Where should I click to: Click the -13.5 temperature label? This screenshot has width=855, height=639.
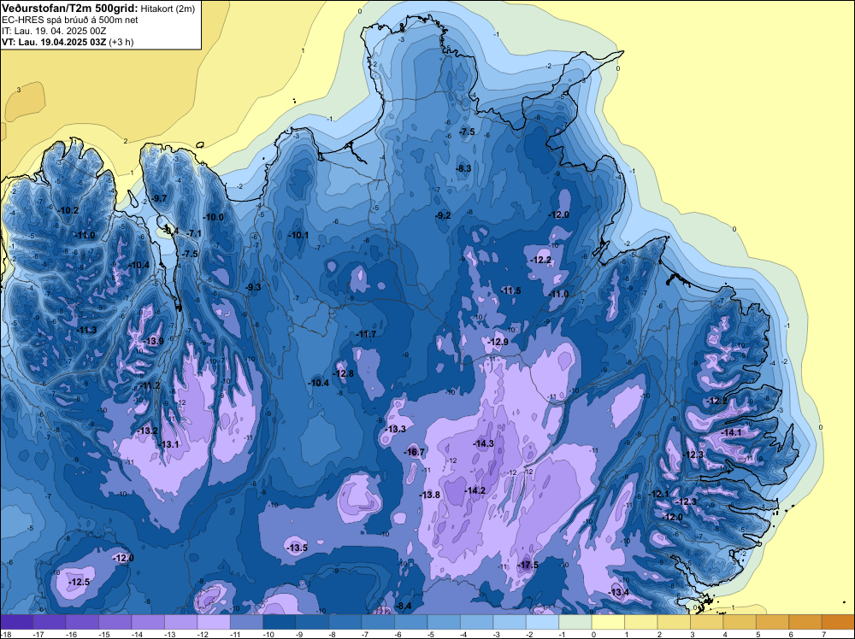click(x=298, y=548)
